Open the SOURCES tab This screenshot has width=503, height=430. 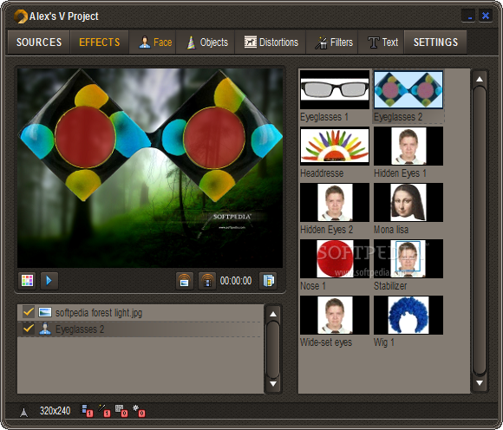(39, 42)
